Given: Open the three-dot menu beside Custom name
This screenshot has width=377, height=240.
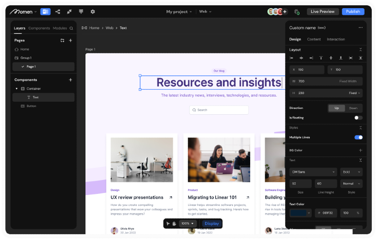Looking at the screenshot, I should pos(360,28).
